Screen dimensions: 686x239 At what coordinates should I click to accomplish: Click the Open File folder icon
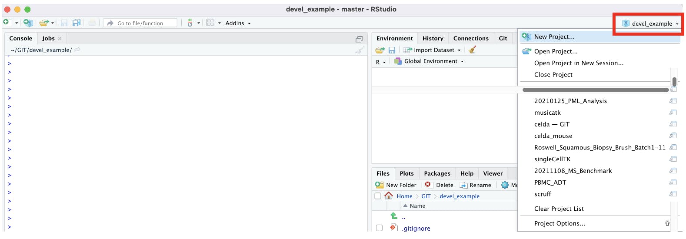click(43, 23)
